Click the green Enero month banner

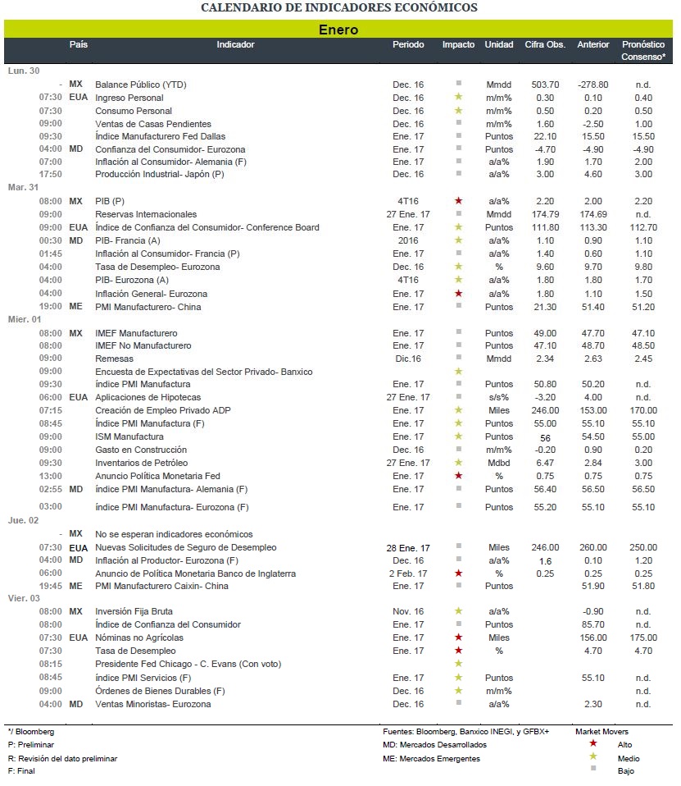click(338, 29)
